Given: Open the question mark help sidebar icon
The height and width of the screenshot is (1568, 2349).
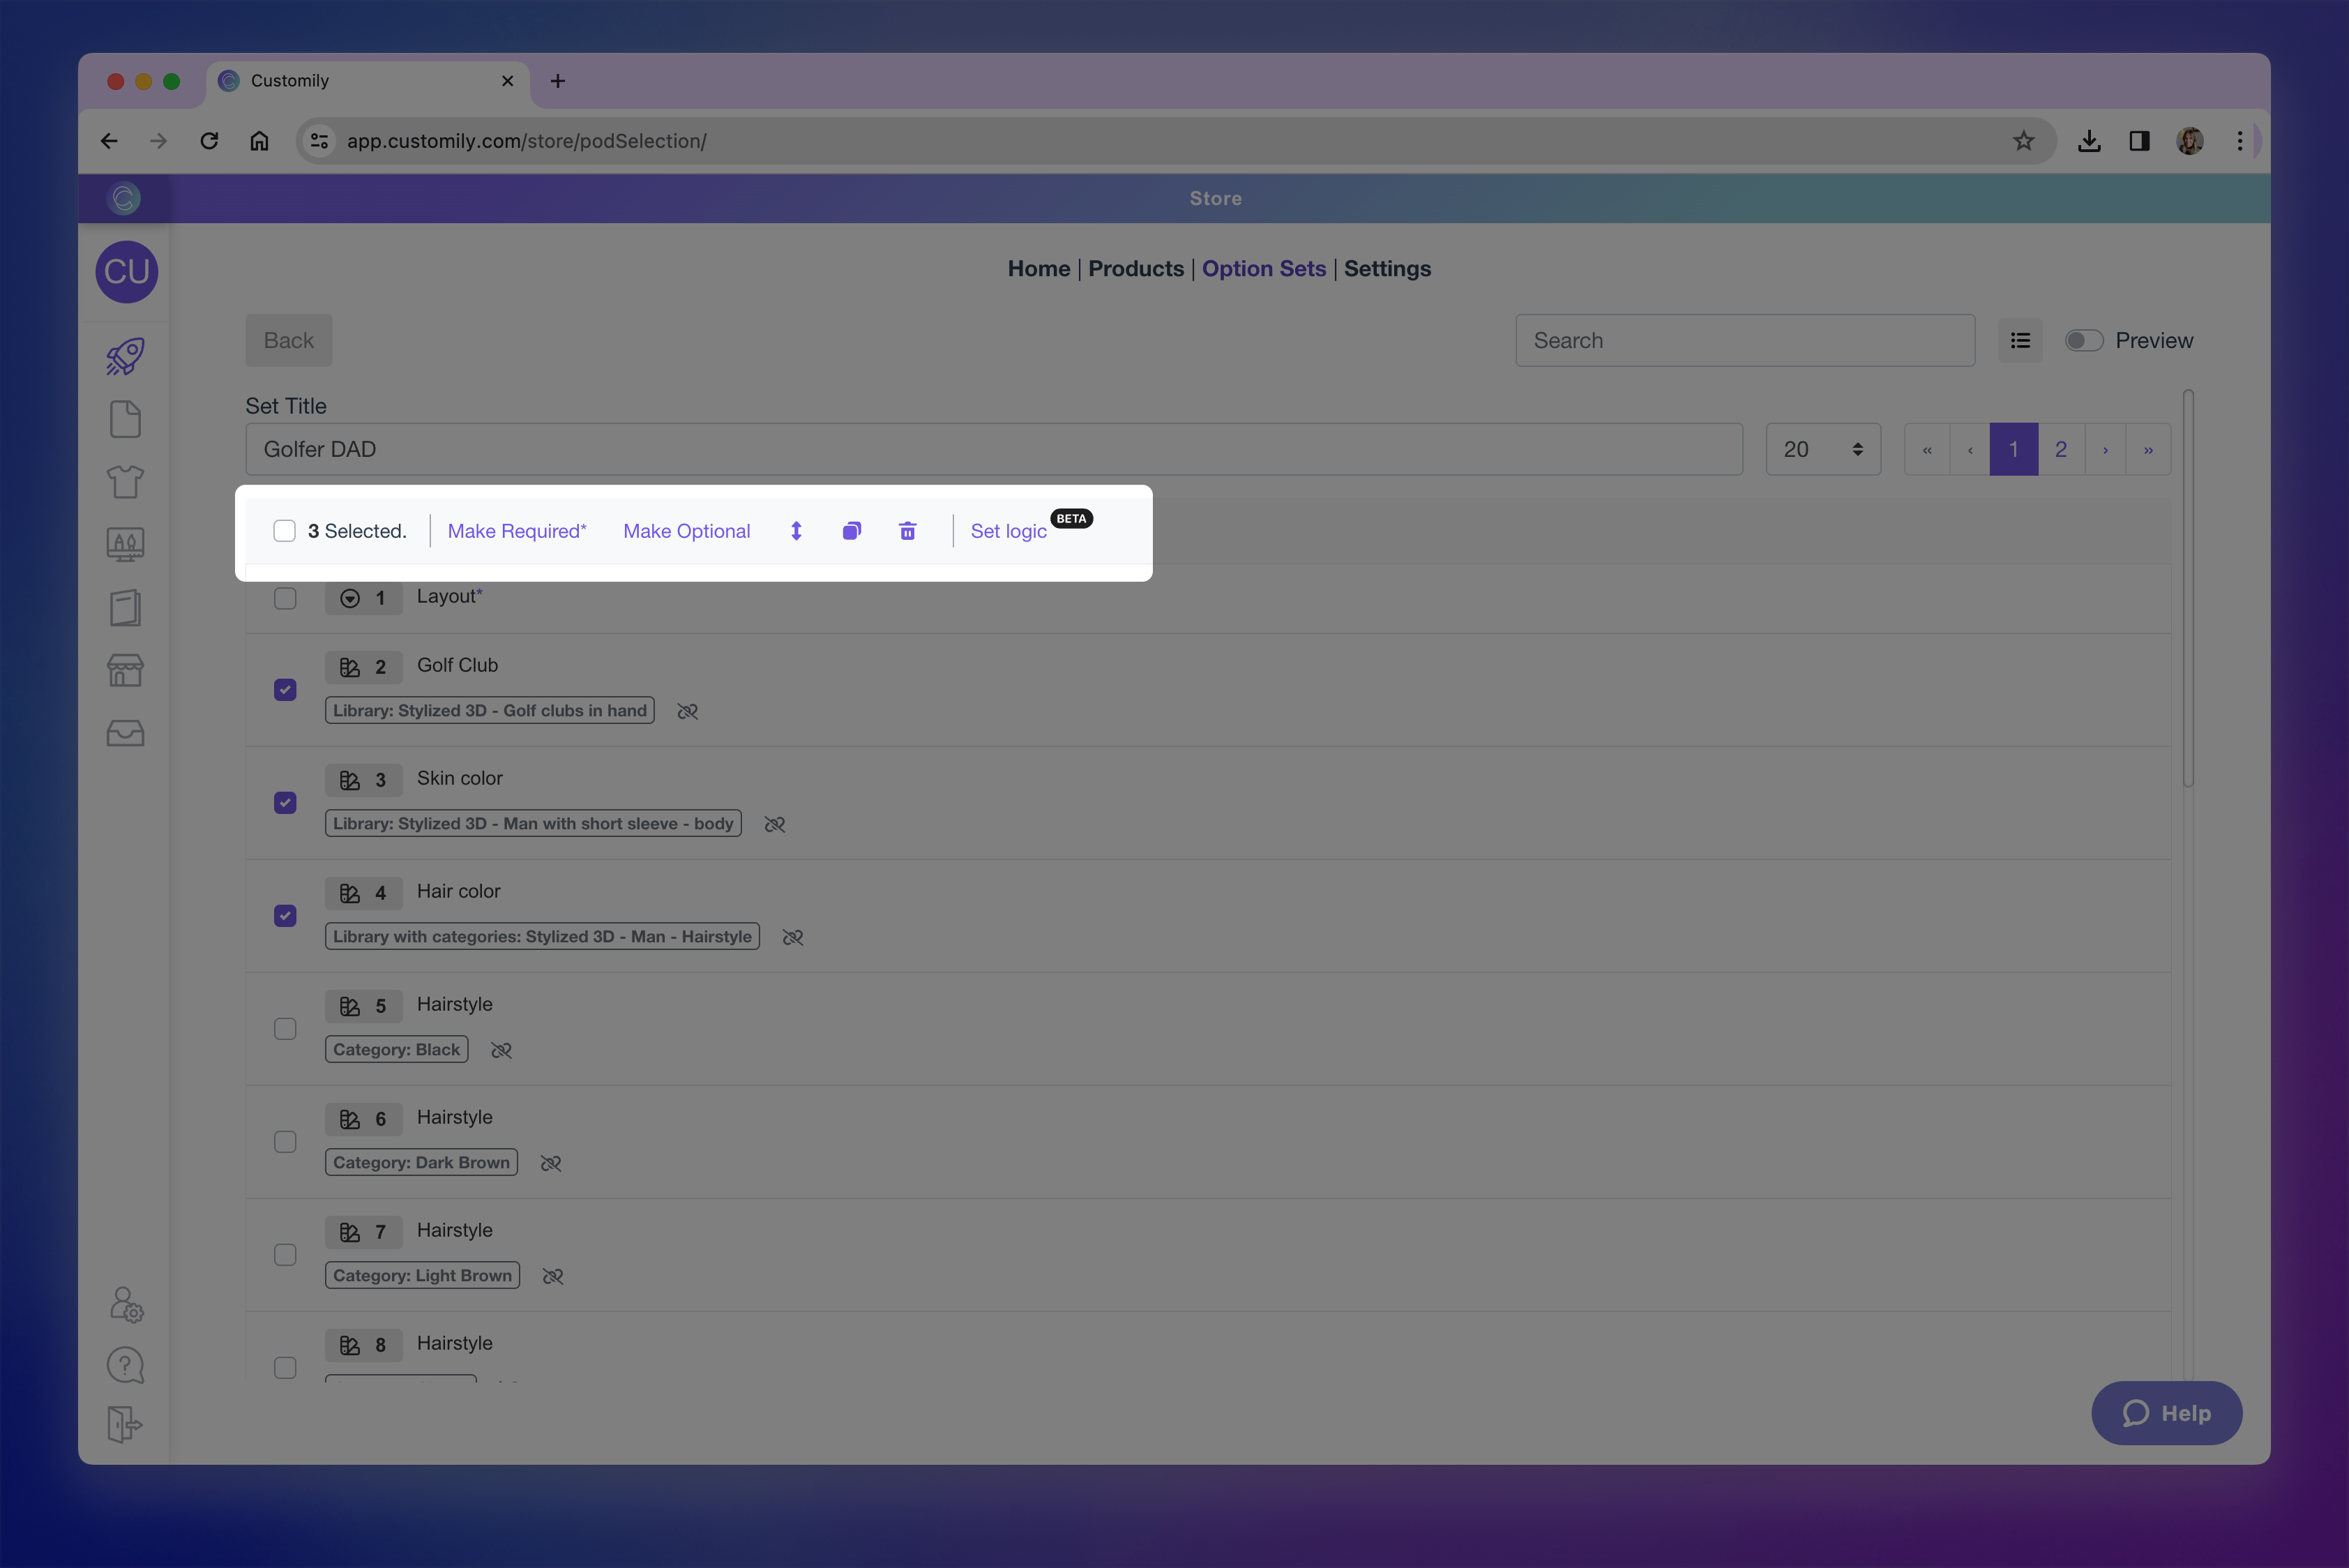Looking at the screenshot, I should pyautogui.click(x=125, y=1365).
